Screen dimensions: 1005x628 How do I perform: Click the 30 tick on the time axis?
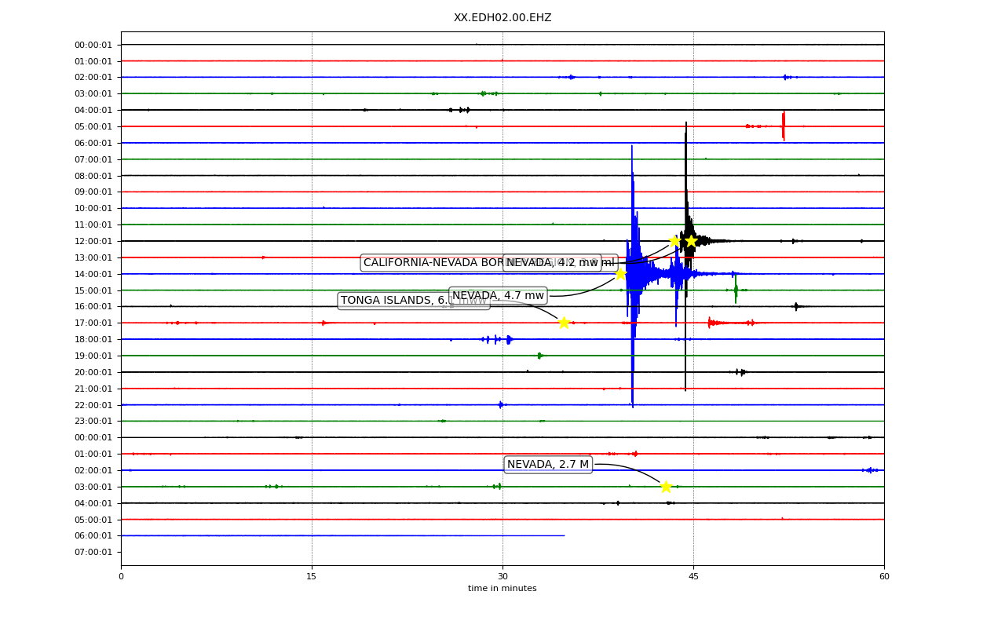(x=502, y=577)
